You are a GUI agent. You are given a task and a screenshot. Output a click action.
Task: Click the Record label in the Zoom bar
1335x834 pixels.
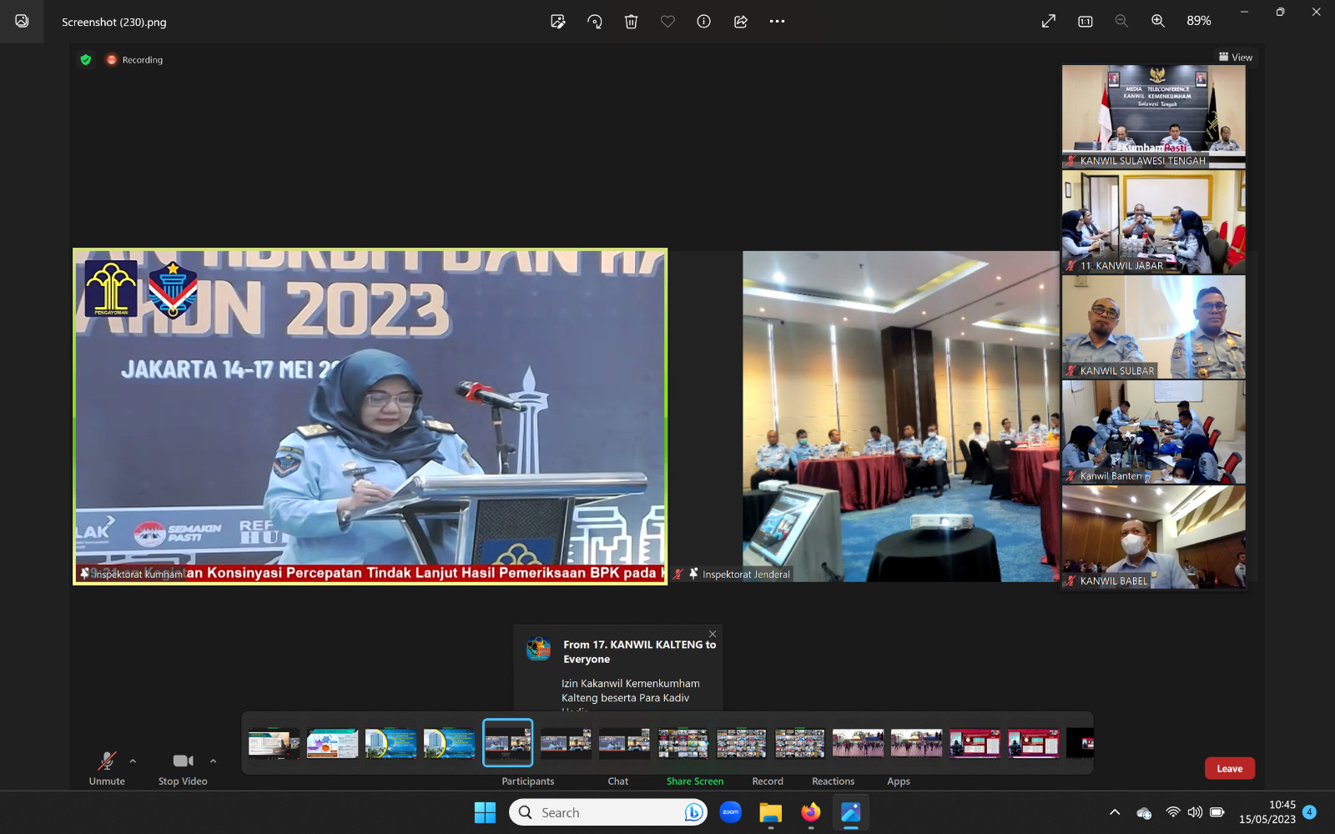(768, 781)
